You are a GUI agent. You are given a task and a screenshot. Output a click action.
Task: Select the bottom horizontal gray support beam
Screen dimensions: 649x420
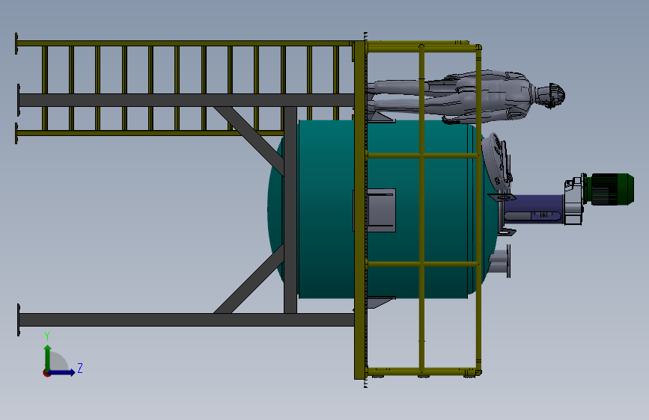(x=186, y=320)
